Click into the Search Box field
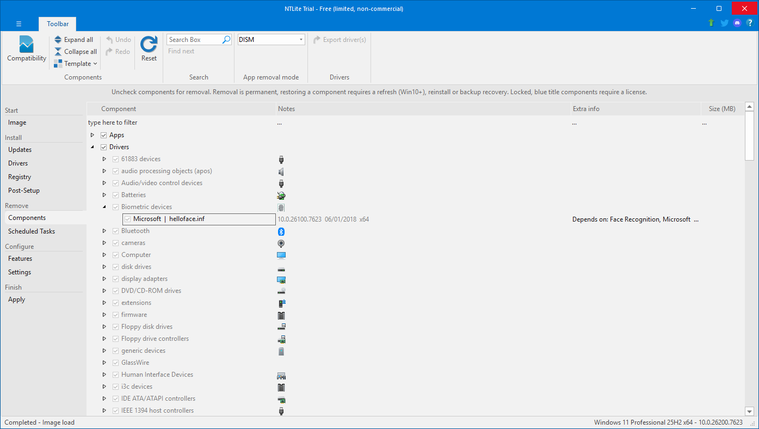The width and height of the screenshot is (759, 429). click(194, 40)
